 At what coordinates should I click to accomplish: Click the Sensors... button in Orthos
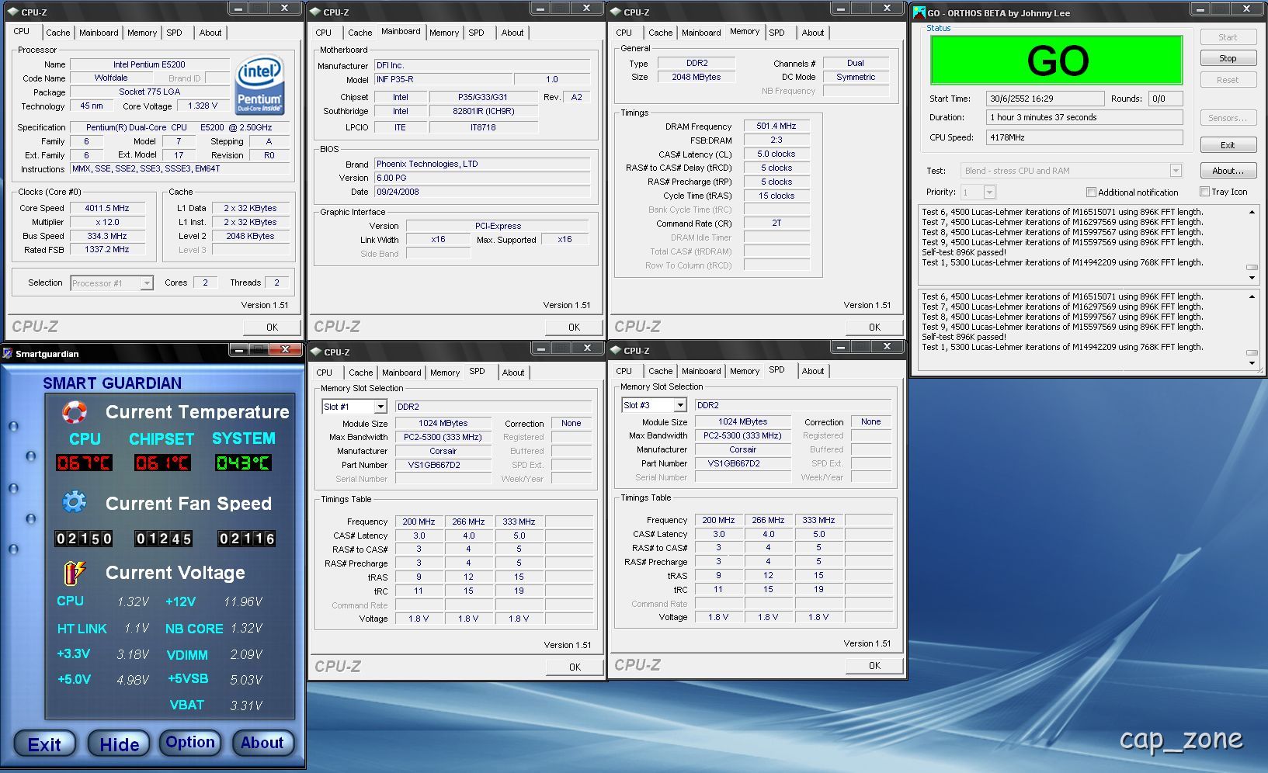click(x=1228, y=118)
